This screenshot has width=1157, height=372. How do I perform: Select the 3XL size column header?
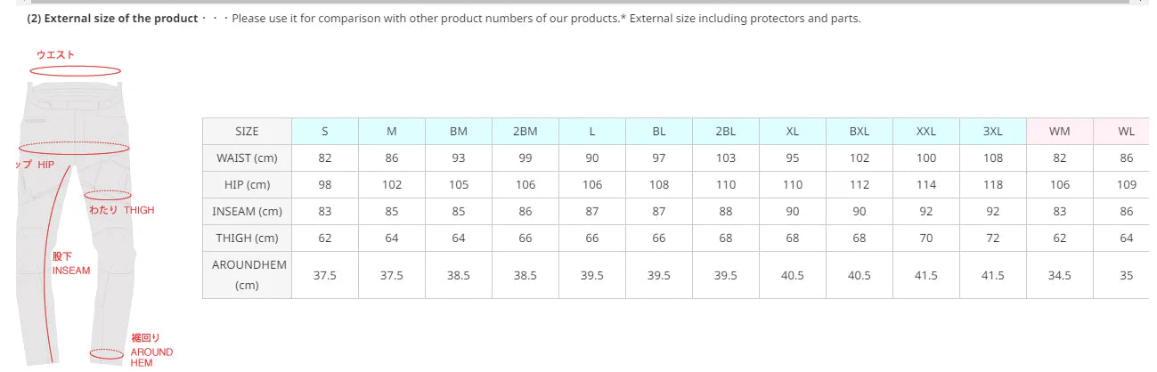coord(992,131)
